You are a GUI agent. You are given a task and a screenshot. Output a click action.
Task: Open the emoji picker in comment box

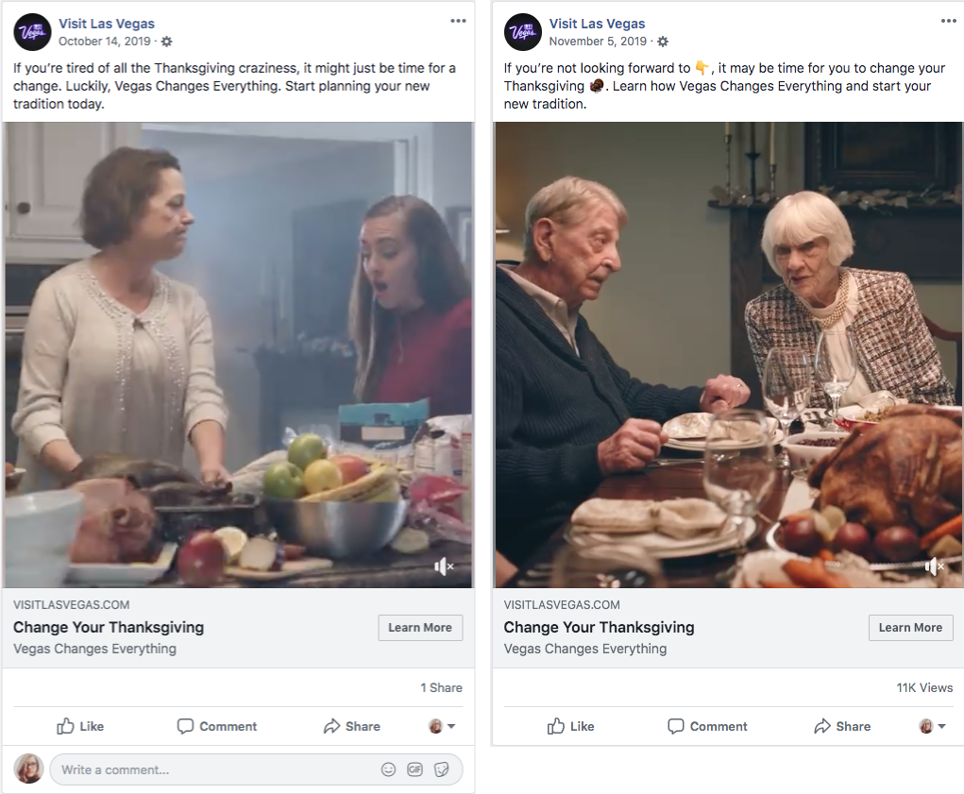[x=388, y=769]
